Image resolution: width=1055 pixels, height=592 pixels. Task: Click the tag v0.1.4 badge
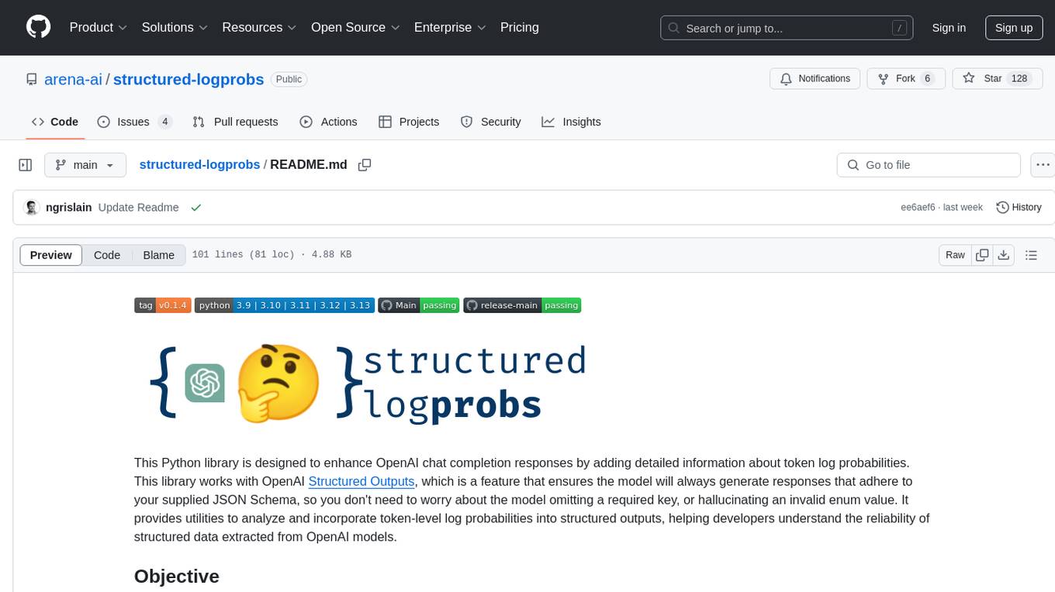[x=163, y=305]
